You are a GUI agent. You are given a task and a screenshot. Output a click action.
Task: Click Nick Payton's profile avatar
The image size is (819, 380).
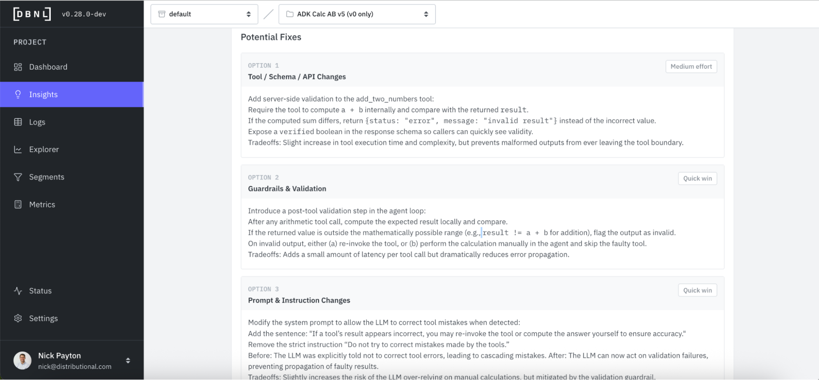(x=23, y=360)
